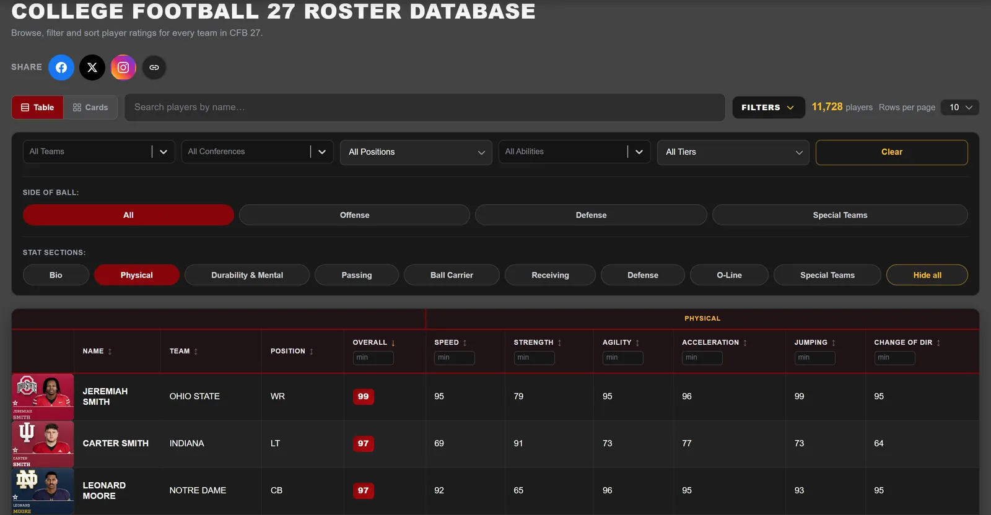Toggle Ball Carrier stat section

(452, 275)
